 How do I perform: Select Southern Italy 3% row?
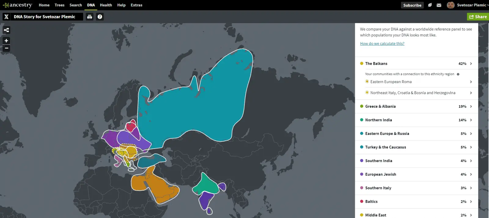pos(416,188)
